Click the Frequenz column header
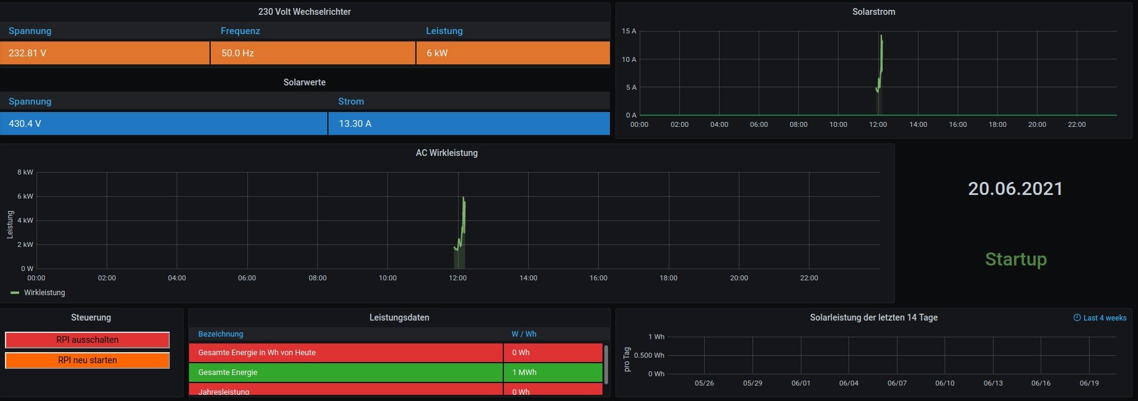Screen dimensions: 1138x401 pos(240,31)
